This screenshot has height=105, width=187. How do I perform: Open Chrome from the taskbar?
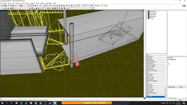click(41, 103)
